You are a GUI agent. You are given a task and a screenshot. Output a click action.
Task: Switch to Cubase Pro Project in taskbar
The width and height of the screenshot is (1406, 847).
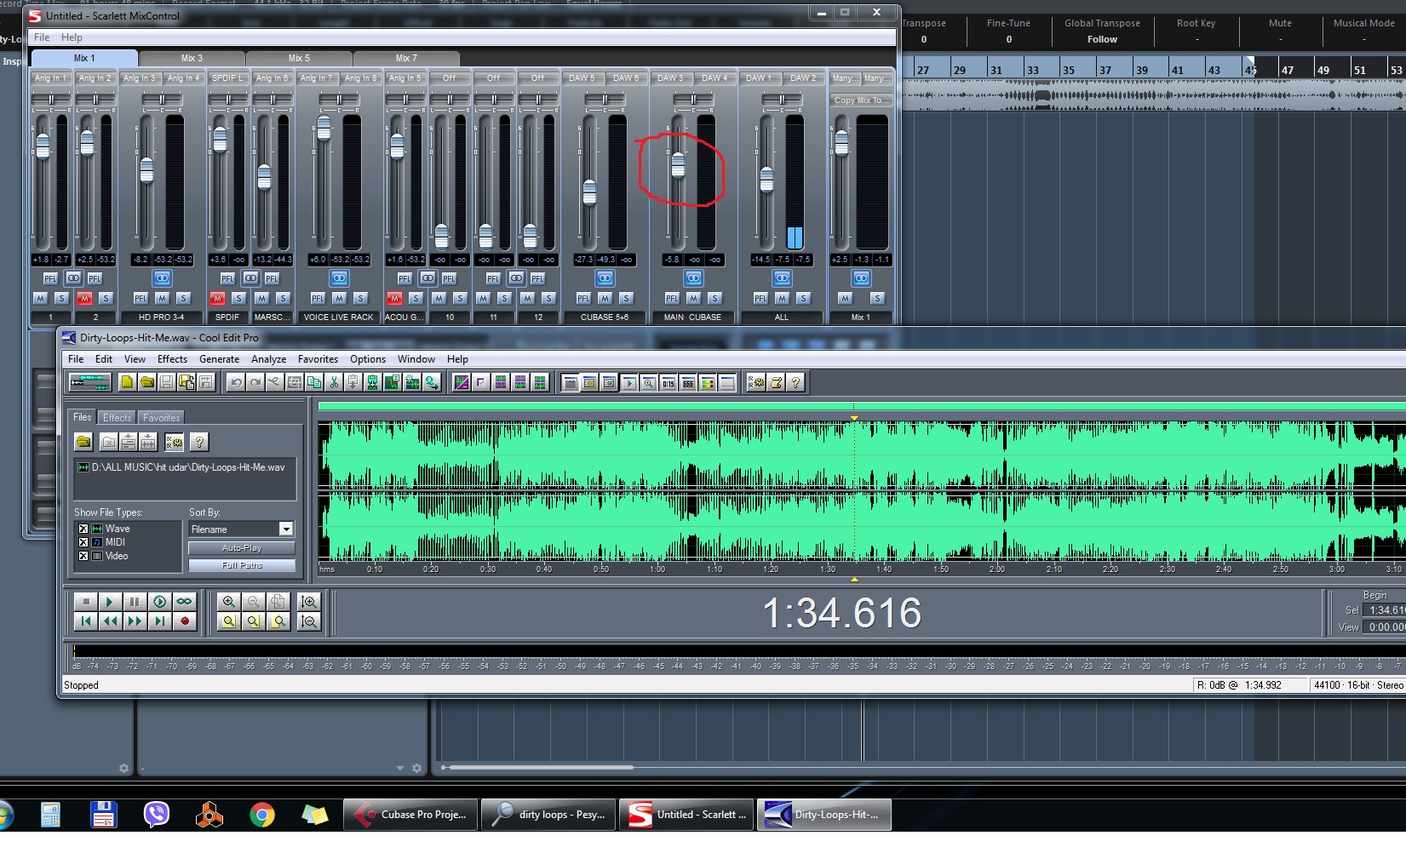(x=410, y=815)
